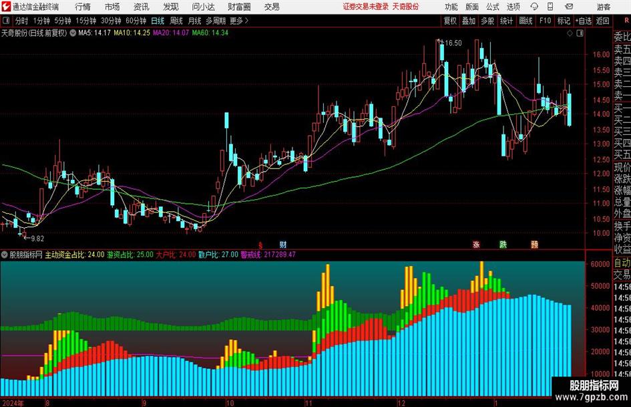Switch to the 分时 chart tab
This screenshot has width=631, height=407.
coord(21,21)
